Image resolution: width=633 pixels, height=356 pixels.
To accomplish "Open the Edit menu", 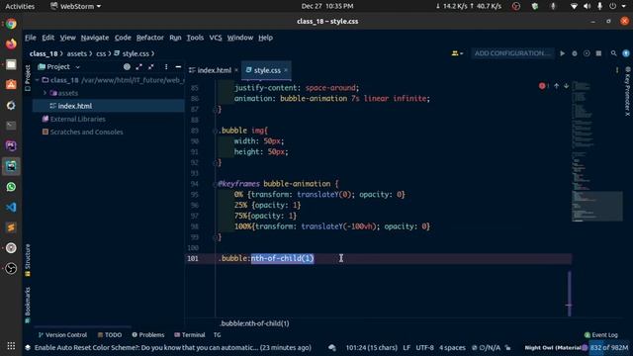I will click(x=48, y=38).
